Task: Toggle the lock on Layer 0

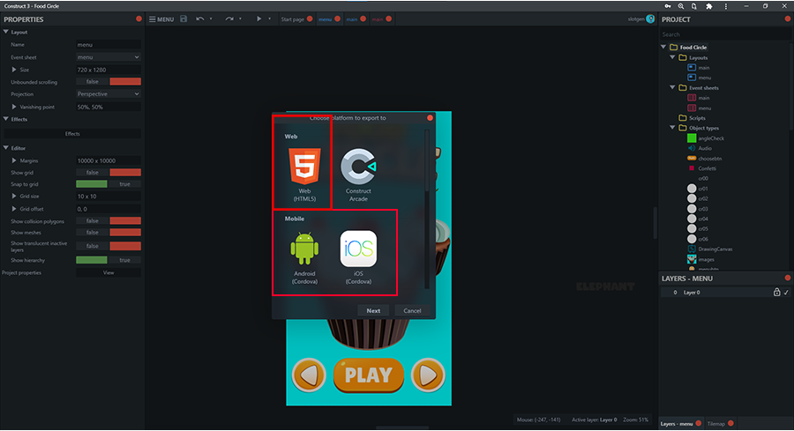Action: pos(776,293)
